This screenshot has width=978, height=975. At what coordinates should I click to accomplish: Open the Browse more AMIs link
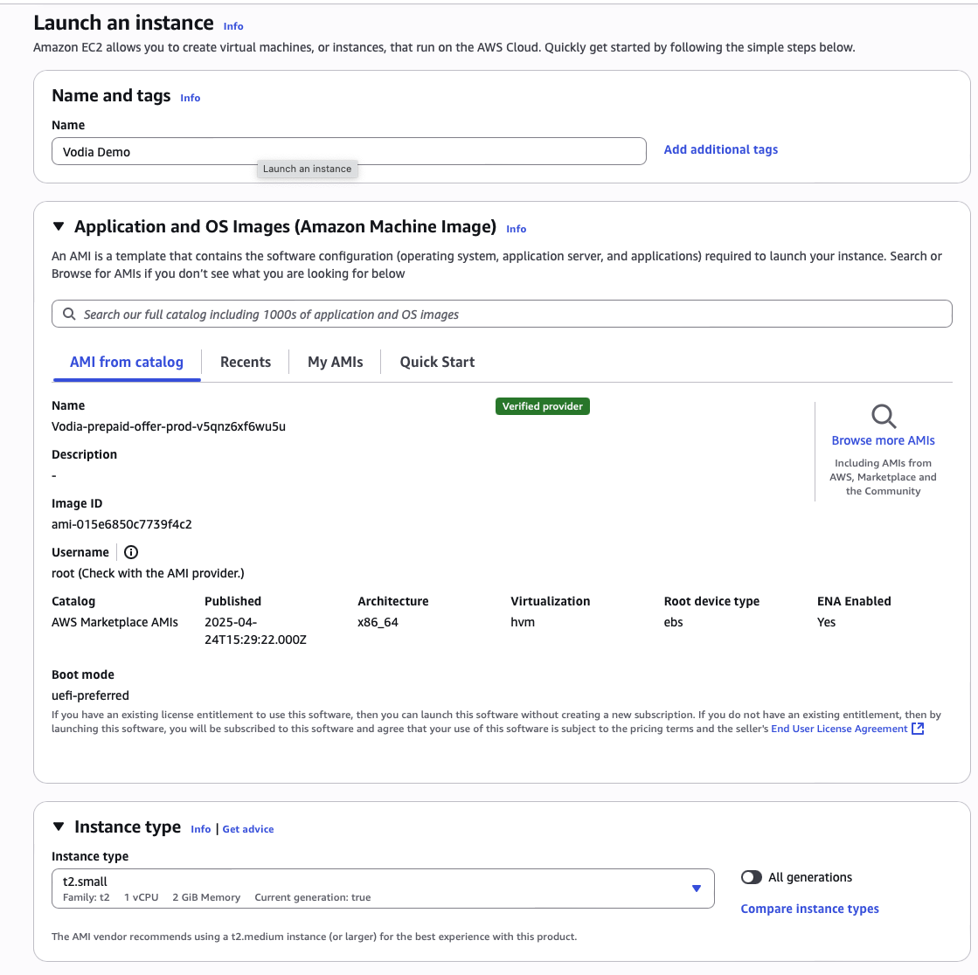(x=884, y=440)
